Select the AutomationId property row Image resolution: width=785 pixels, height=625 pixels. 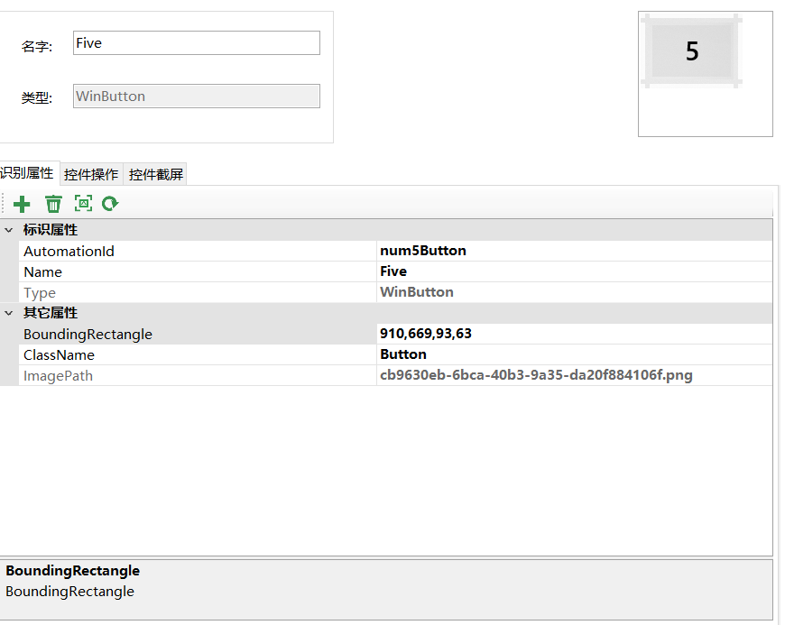[69, 252]
